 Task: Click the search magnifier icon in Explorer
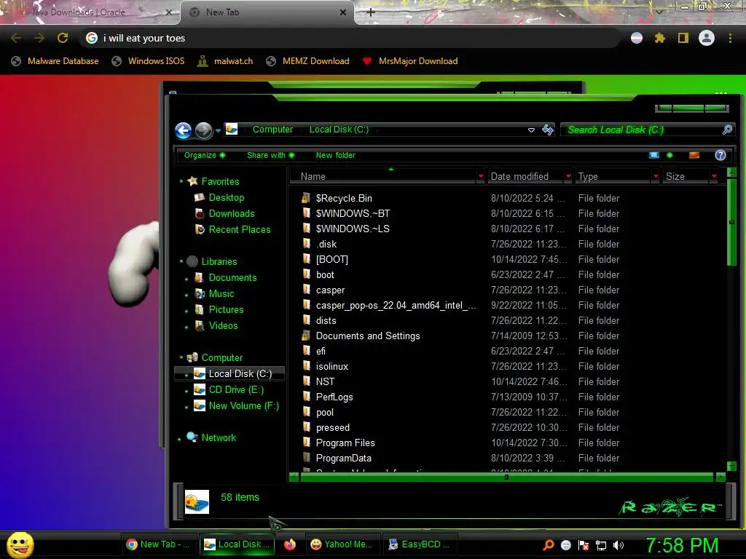tap(727, 130)
